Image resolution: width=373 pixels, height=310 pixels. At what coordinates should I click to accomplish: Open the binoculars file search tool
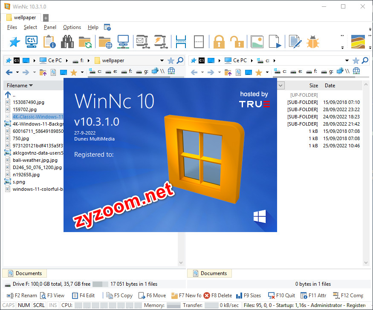67,42
